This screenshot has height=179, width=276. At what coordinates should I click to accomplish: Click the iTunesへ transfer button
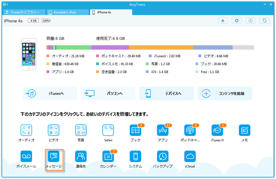tap(50, 93)
